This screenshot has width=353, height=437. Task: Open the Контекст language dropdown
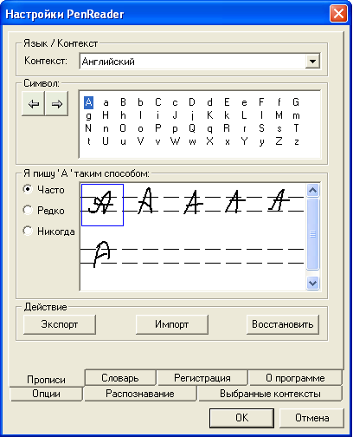click(x=312, y=62)
